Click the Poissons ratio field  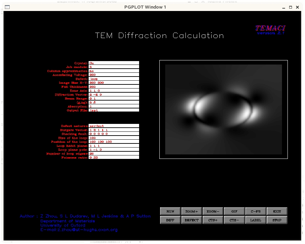point(114,158)
